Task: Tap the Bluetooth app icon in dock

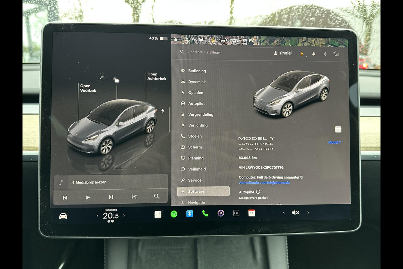Action: click(x=189, y=214)
